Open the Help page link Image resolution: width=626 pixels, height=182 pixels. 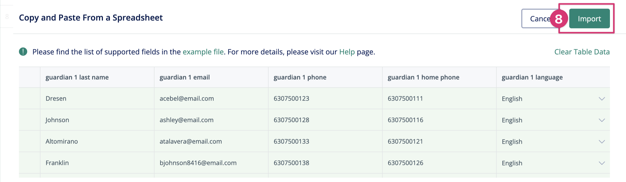[x=347, y=52]
